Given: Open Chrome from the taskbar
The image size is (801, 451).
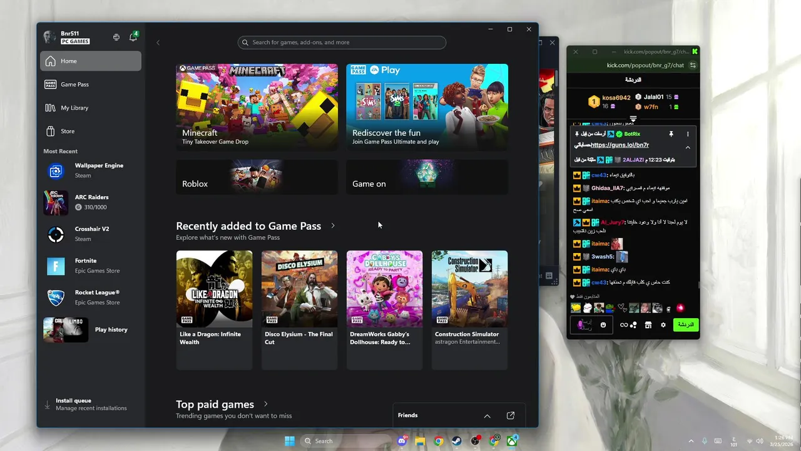Looking at the screenshot, I should pyautogui.click(x=439, y=441).
